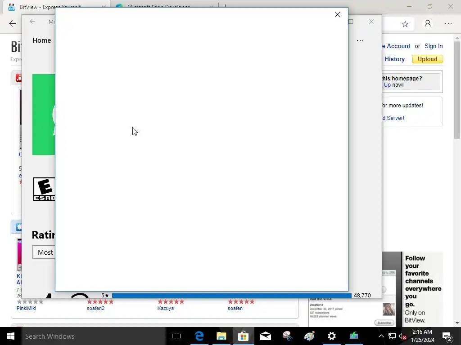Open Microsoft Edge from the taskbar
This screenshot has width=461, height=345.
[199, 336]
